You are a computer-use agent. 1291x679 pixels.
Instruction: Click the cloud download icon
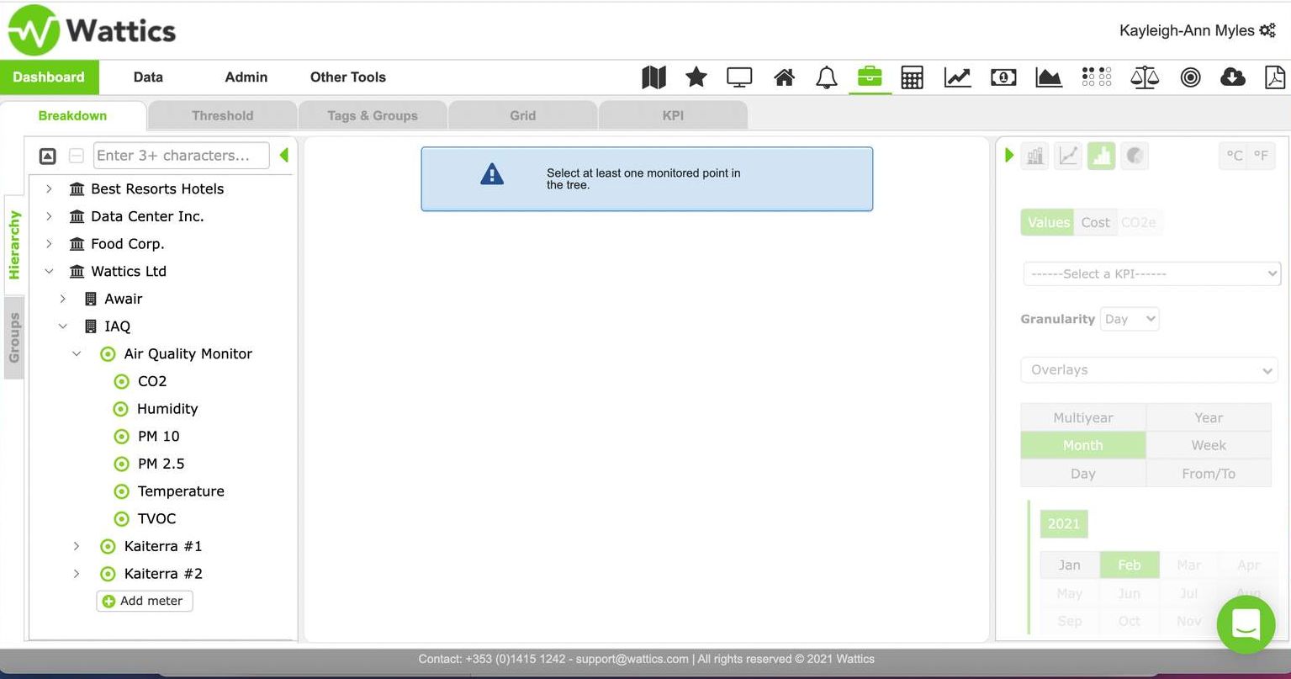[x=1232, y=77]
